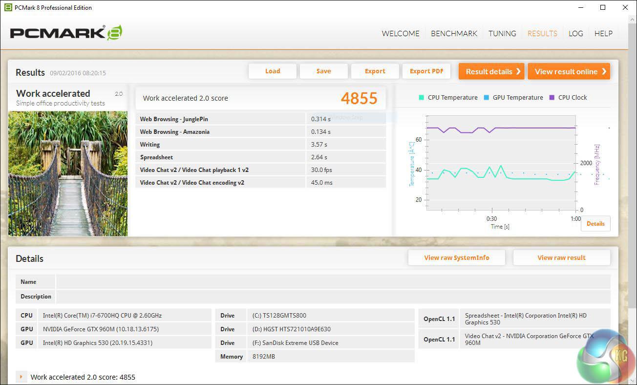Save the benchmark result
The image size is (637, 385).
[323, 71]
